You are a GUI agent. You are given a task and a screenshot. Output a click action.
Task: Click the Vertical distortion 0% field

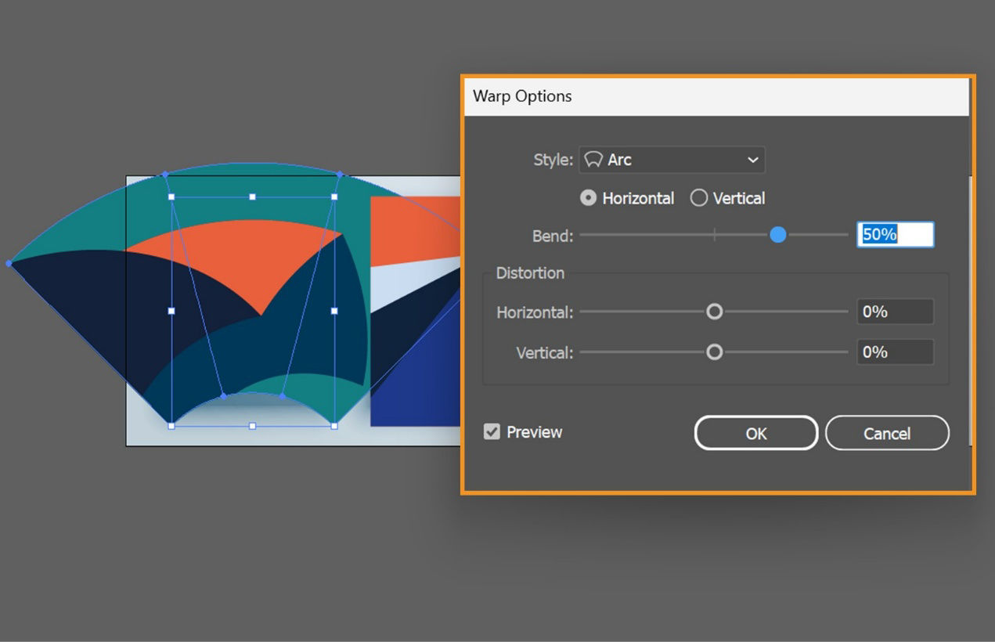click(895, 352)
